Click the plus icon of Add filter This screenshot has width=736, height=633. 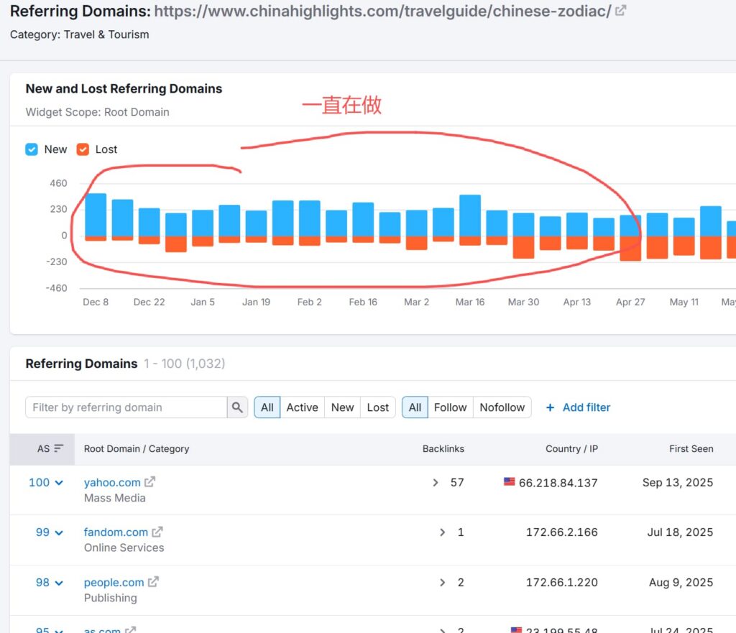[550, 407]
